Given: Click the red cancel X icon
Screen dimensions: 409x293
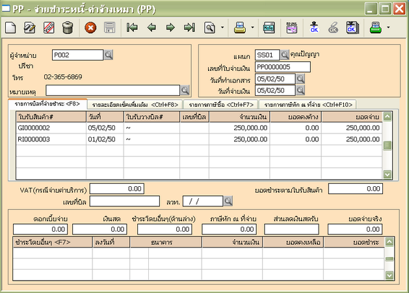Looking at the screenshot, I should click(90, 28).
